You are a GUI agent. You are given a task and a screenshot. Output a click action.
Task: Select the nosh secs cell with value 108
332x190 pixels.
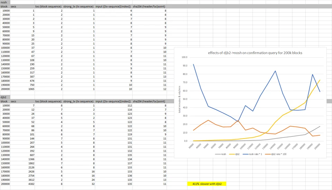22,60
